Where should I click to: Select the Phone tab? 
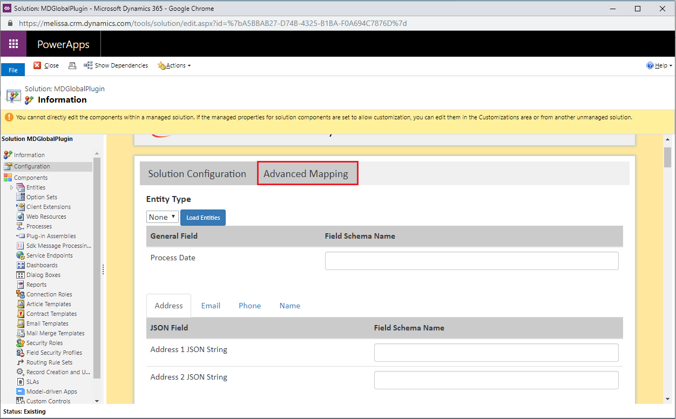(250, 306)
